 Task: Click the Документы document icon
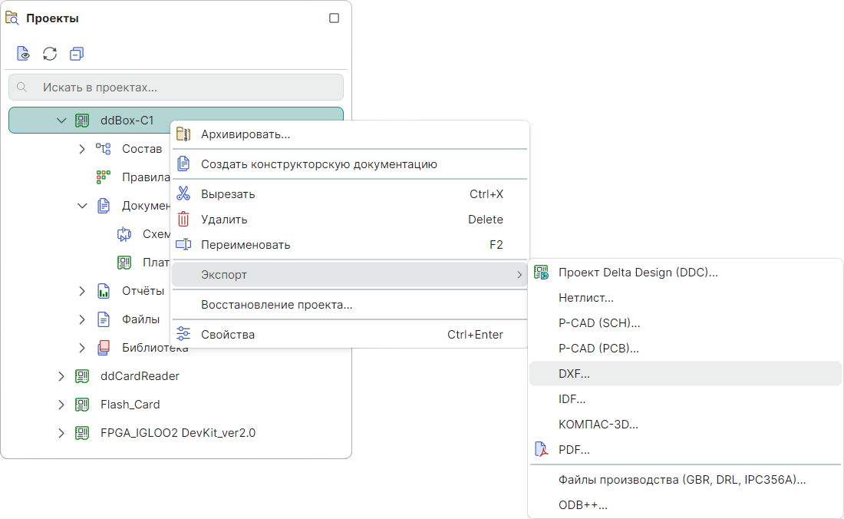click(104, 206)
